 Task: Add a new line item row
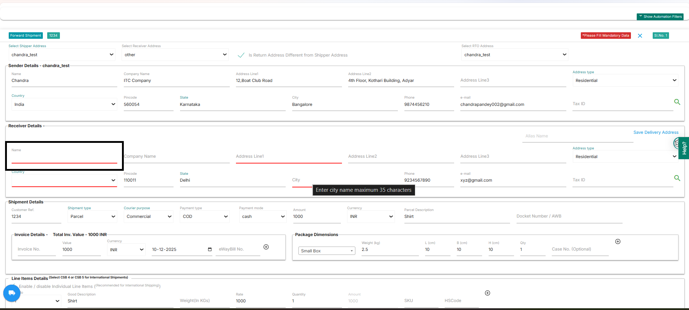[x=488, y=293]
